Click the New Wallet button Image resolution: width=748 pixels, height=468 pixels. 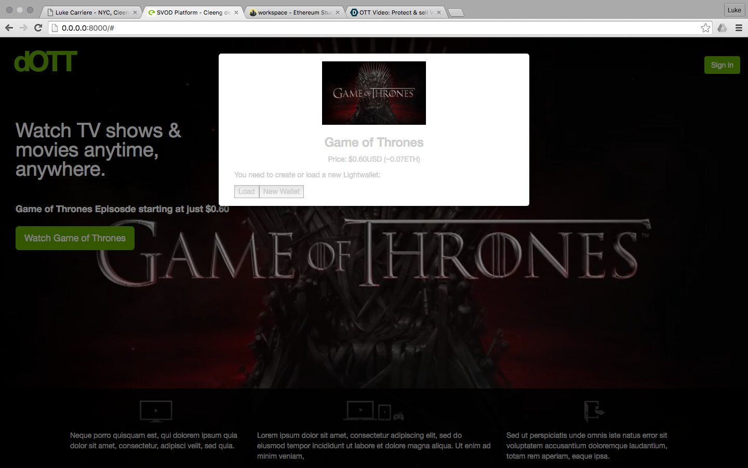[282, 191]
